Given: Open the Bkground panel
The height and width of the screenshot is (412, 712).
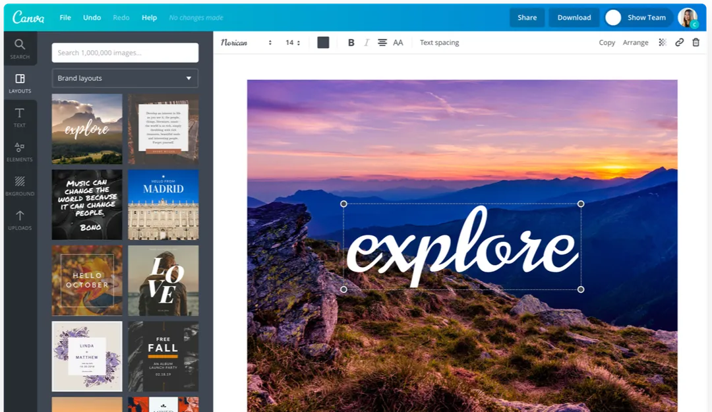Looking at the screenshot, I should coord(20,186).
